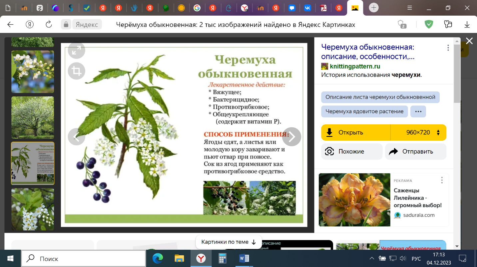Open the title link Черемуха обыкновенная: описание
Viewport: 477px width, 267px height.
(x=368, y=52)
